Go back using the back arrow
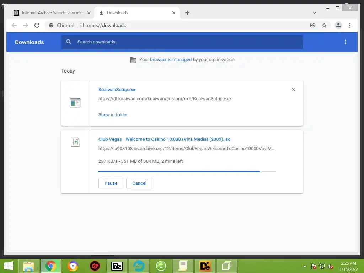The image size is (364, 273). pyautogui.click(x=14, y=25)
